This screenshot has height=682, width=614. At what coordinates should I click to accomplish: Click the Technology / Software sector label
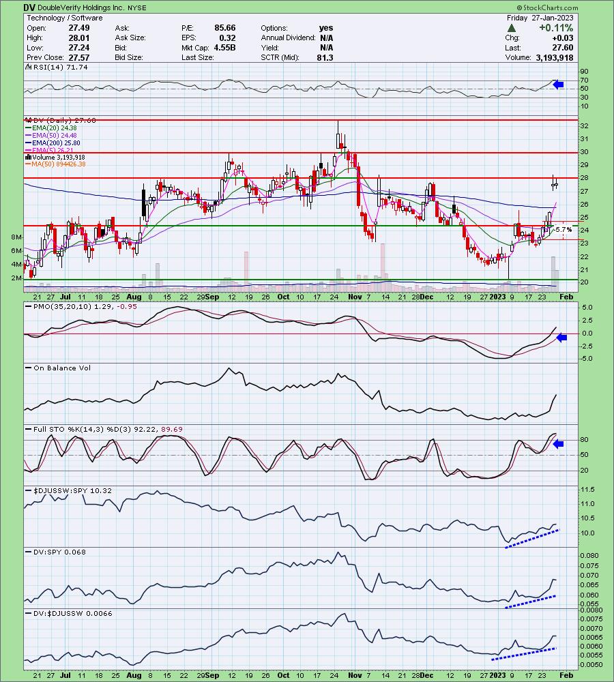pos(65,18)
